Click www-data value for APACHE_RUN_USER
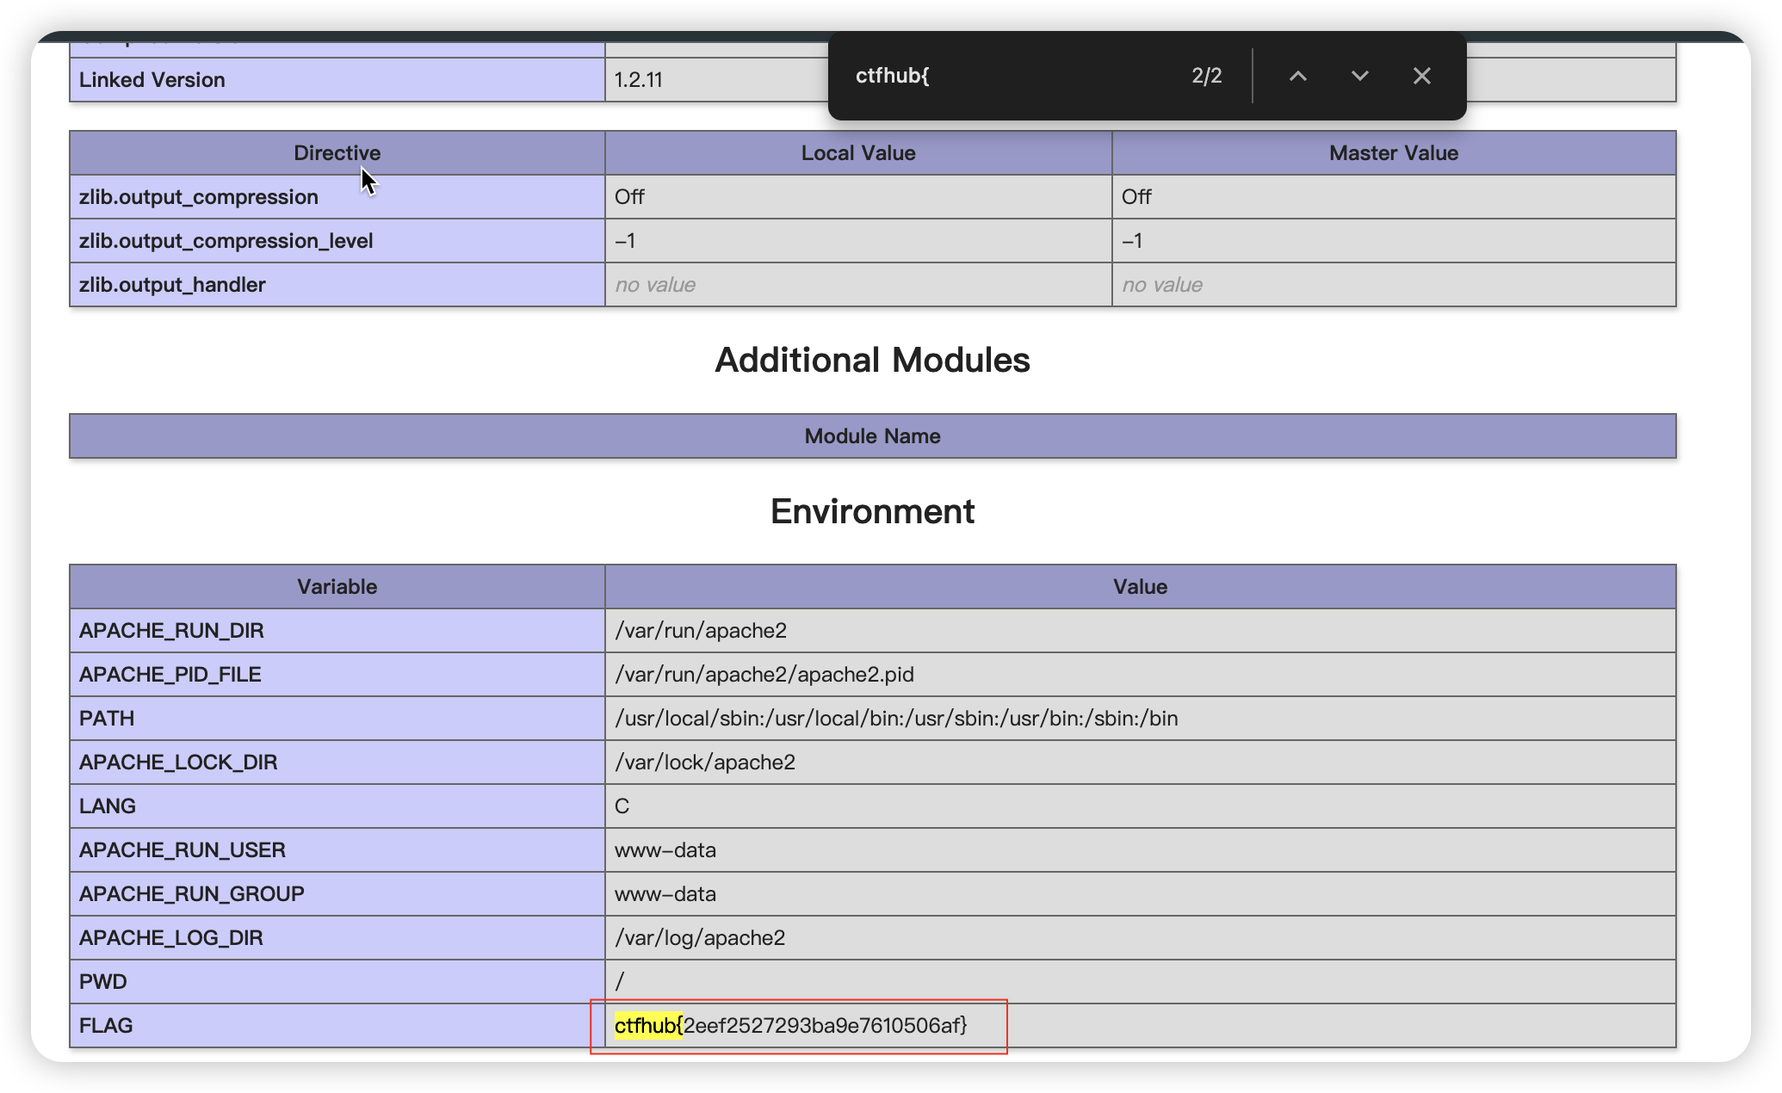 [x=665, y=850]
